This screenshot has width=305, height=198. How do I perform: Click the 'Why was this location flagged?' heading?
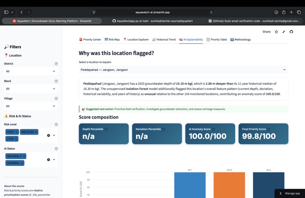116,53
